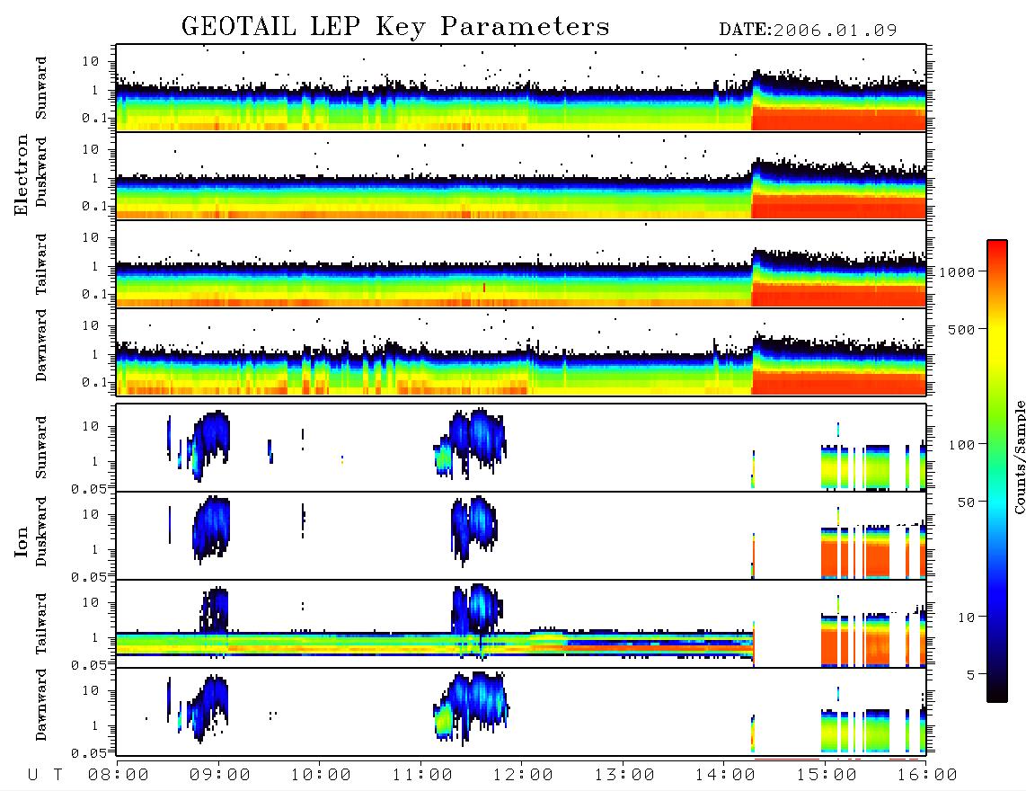
Task: Select the Electron 'Sunward' panel label
Action: [x=41, y=88]
